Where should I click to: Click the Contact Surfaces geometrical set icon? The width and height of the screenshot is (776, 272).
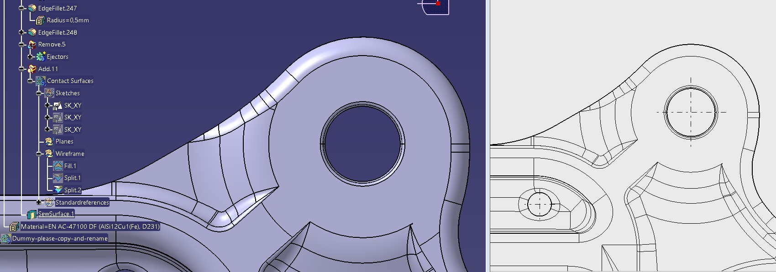point(41,81)
